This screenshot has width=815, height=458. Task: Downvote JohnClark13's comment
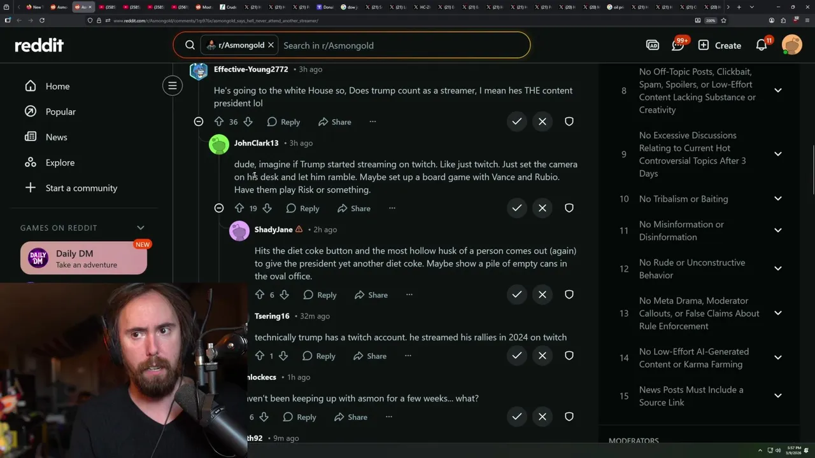267,208
